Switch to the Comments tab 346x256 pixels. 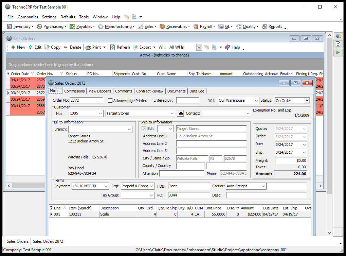[124, 91]
